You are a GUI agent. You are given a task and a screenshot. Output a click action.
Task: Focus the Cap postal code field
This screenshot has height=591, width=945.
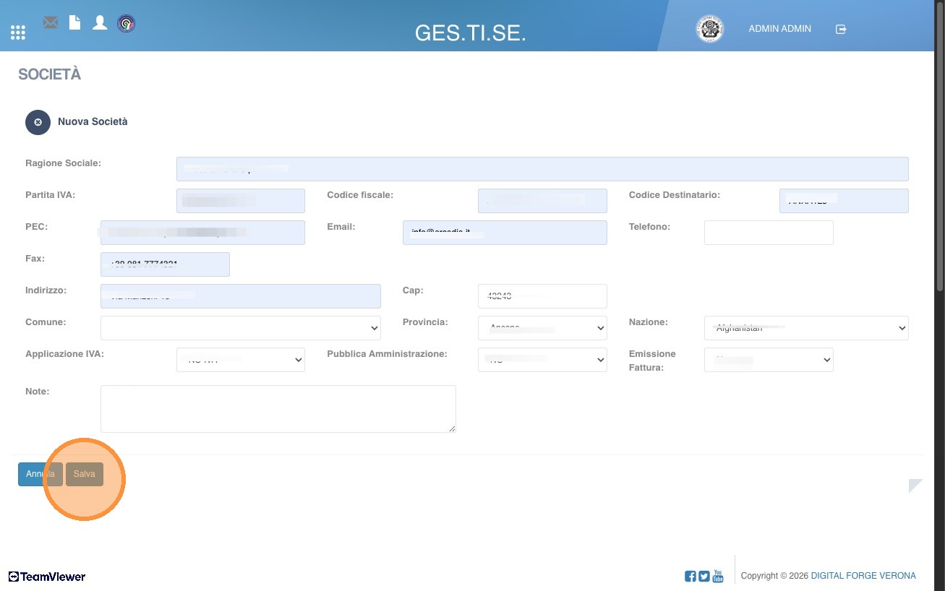pyautogui.click(x=542, y=296)
